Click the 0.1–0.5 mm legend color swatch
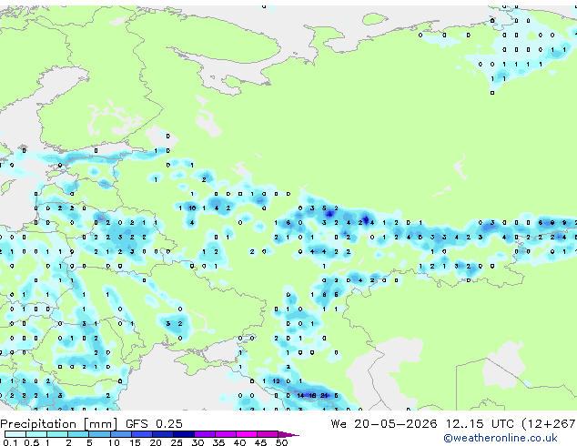The height and width of the screenshot is (446, 577). coord(15,434)
